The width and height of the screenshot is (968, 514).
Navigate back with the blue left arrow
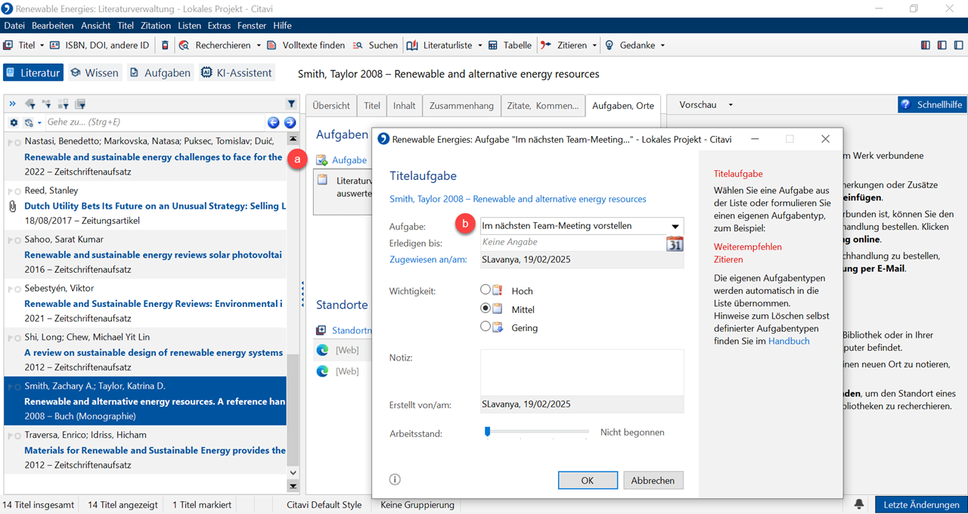274,122
